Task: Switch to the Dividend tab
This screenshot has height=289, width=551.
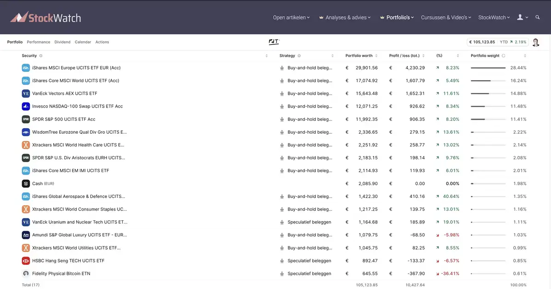Action: pos(62,42)
